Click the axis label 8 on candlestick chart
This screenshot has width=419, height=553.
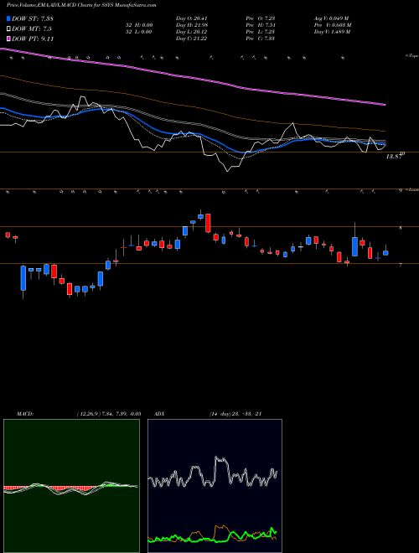click(401, 228)
